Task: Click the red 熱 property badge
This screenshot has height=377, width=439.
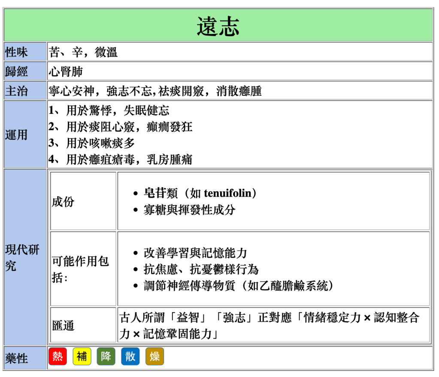Action: (x=58, y=356)
